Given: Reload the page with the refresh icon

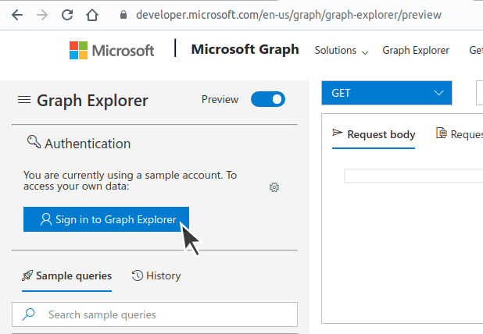Looking at the screenshot, I should [x=67, y=15].
